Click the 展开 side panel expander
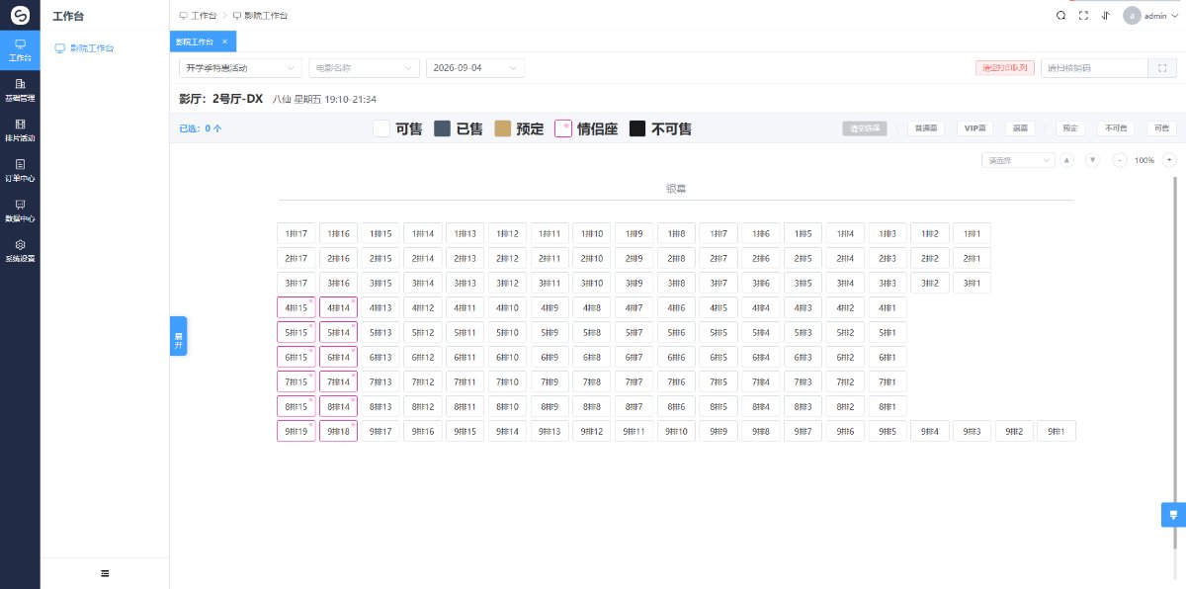1186x589 pixels. [179, 336]
